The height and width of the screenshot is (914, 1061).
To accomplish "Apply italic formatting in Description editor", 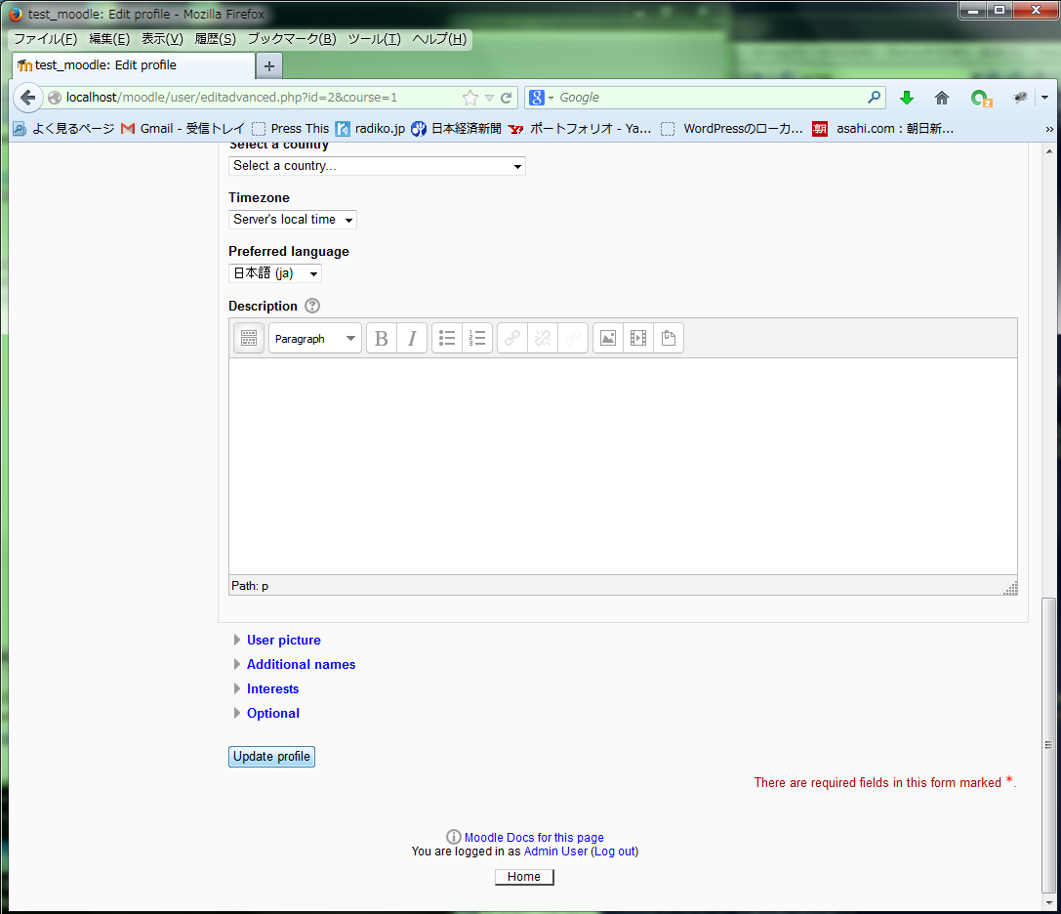I will tap(411, 338).
